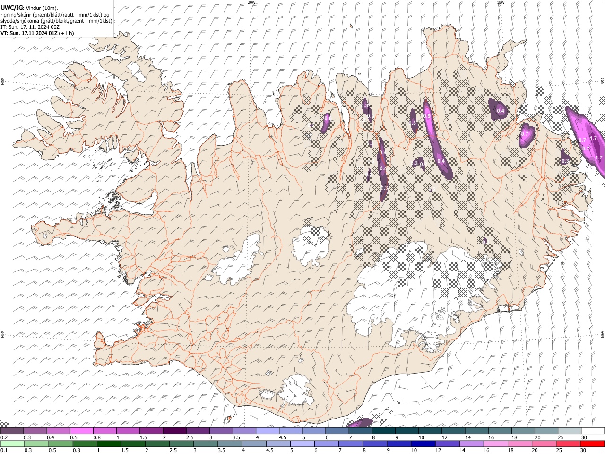Click the deep blue 10 swatch in rain legend
This screenshot has height=454, width=605.
pos(423,444)
